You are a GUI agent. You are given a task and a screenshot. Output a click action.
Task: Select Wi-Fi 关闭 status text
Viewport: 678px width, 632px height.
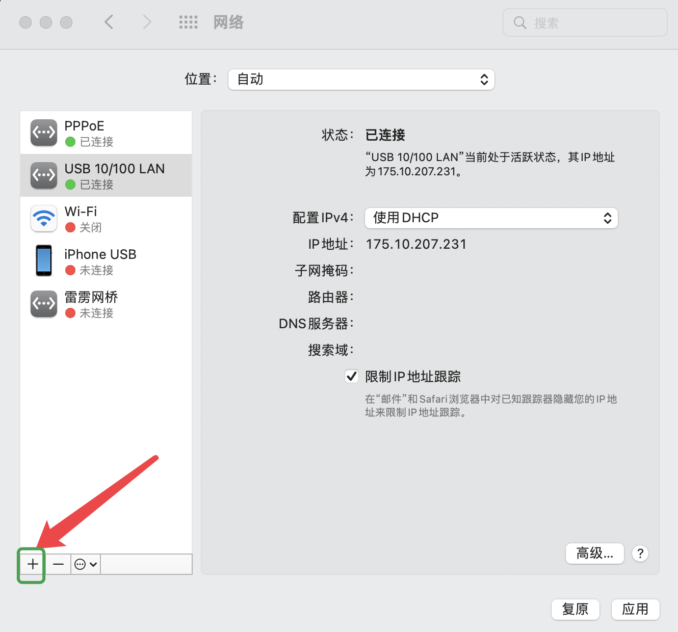[x=90, y=227]
